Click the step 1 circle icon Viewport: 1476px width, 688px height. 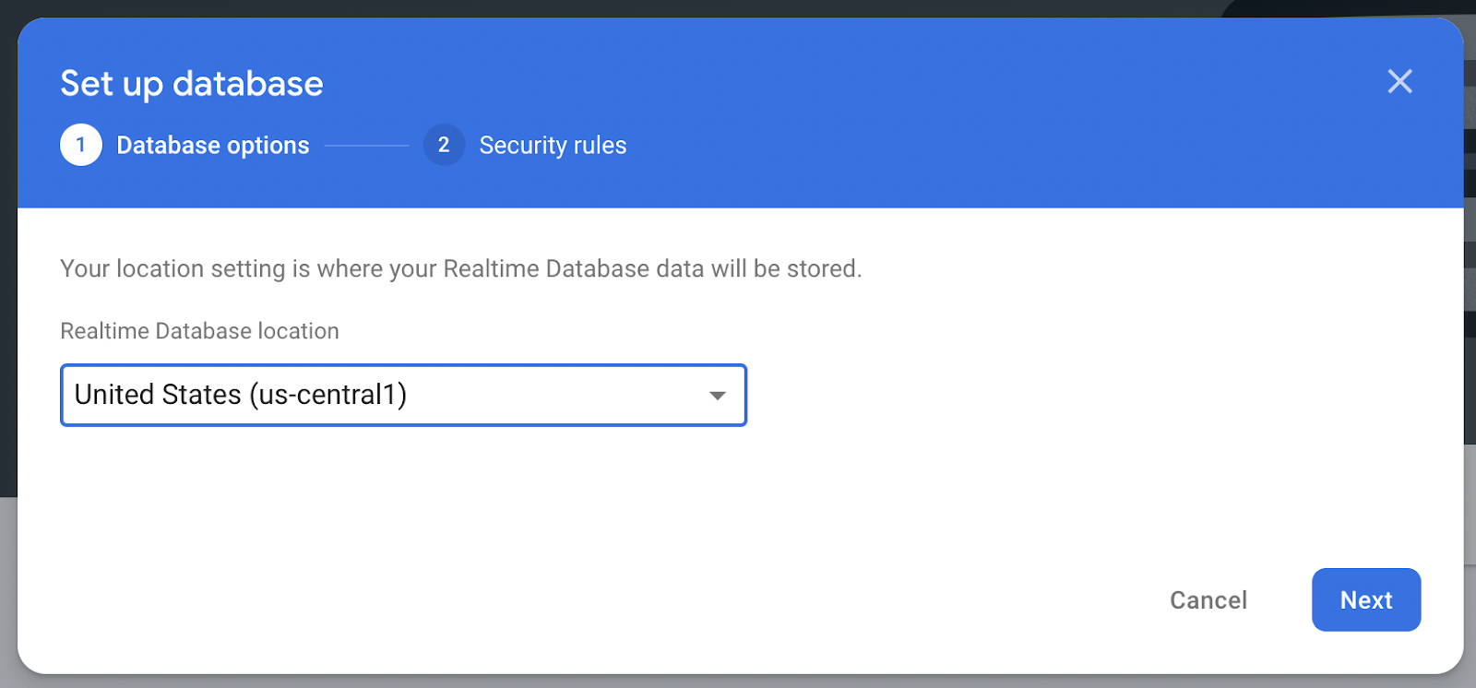point(81,145)
